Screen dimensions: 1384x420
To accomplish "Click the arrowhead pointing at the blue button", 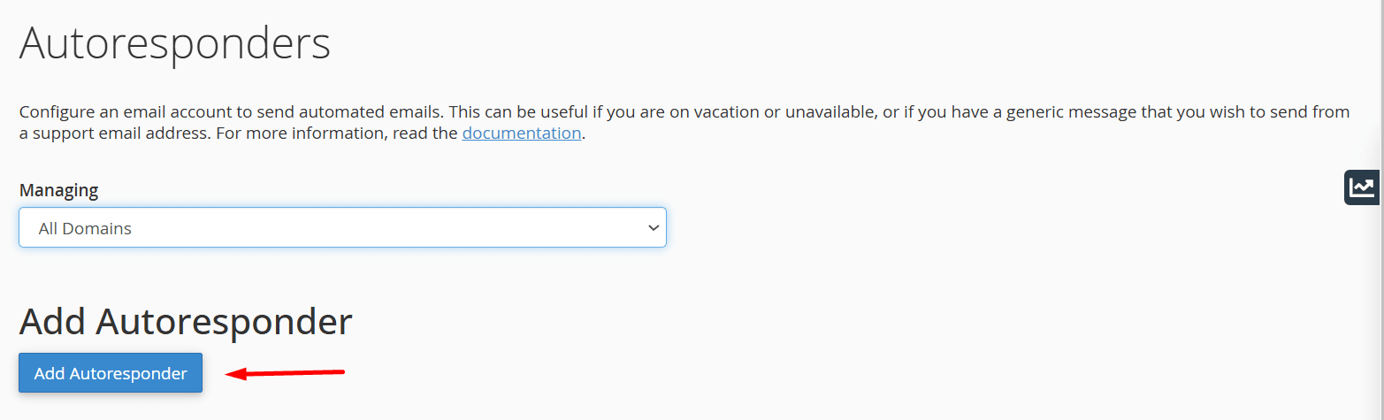I will coord(235,374).
